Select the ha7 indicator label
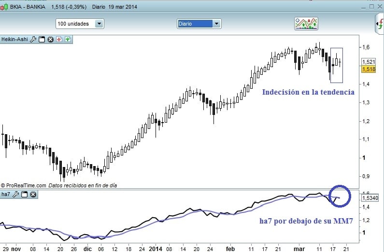Screen dimensions: 384x252 (6, 194)
